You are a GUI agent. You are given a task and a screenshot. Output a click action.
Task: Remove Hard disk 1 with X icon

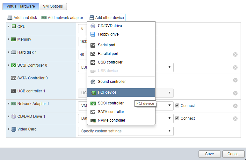235,55
